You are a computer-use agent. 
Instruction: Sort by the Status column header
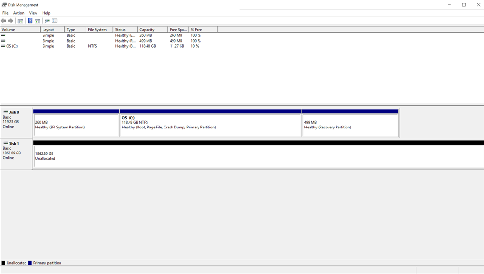pos(125,30)
